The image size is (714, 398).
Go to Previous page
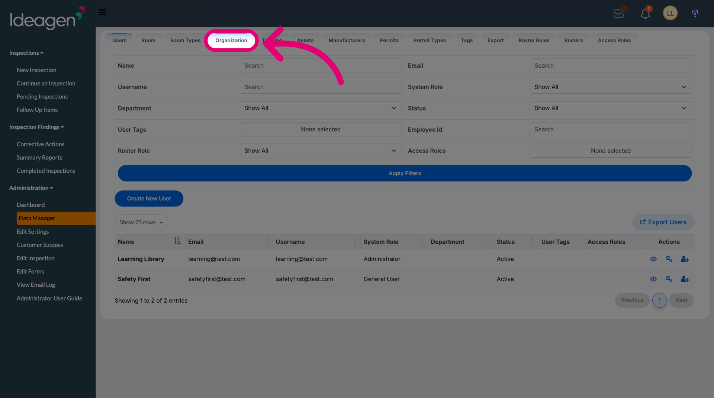click(x=632, y=301)
